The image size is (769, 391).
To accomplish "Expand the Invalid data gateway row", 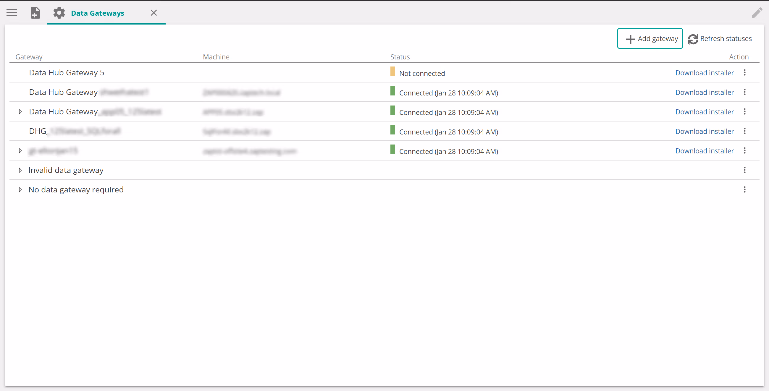I will tap(20, 170).
